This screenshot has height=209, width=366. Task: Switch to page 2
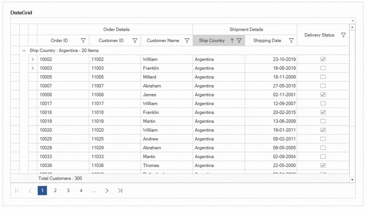pos(55,191)
